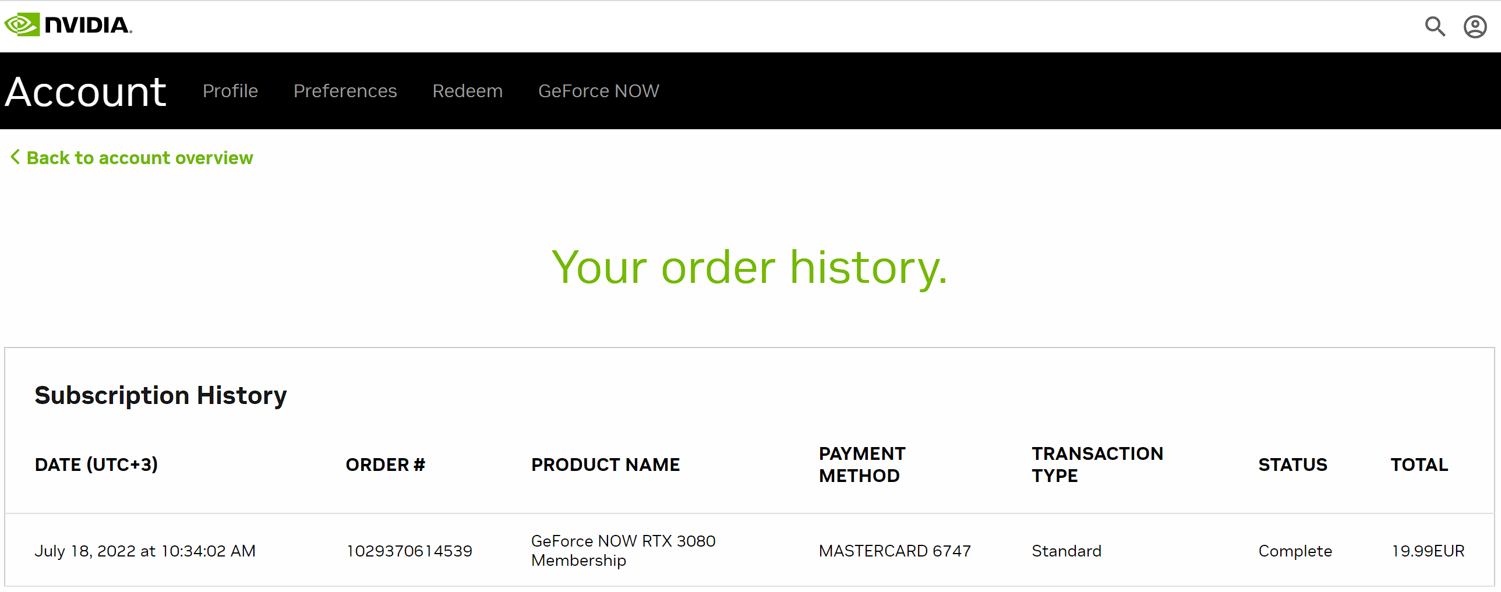Click the PAYMENT METHOD column header
Image resolution: width=1501 pixels, height=592 pixels.
862,465
